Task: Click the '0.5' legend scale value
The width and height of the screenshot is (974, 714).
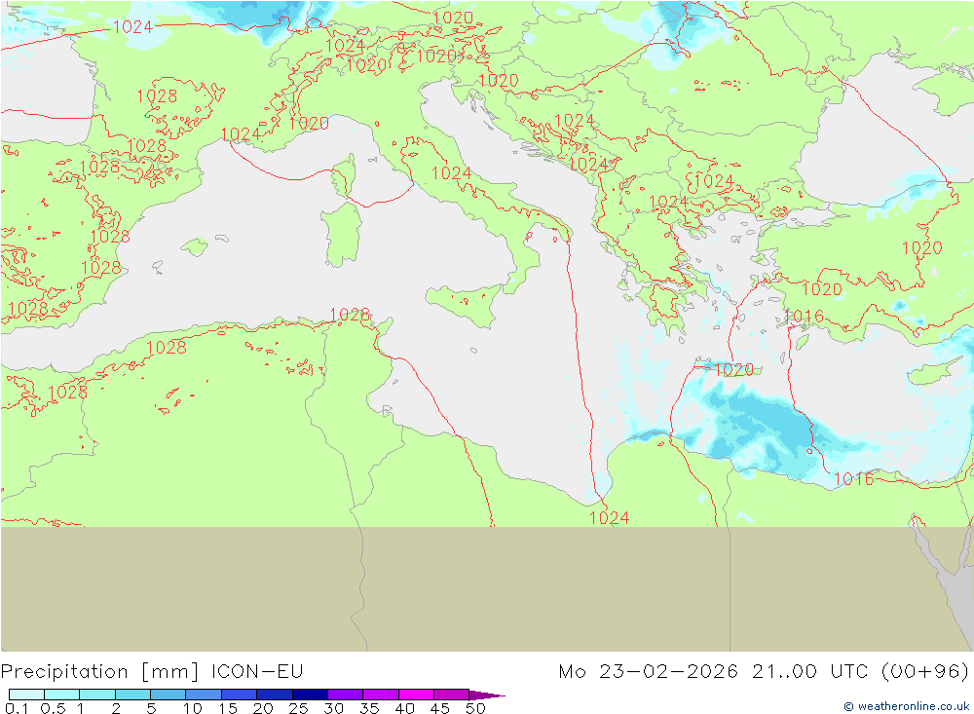Action: tap(54, 708)
